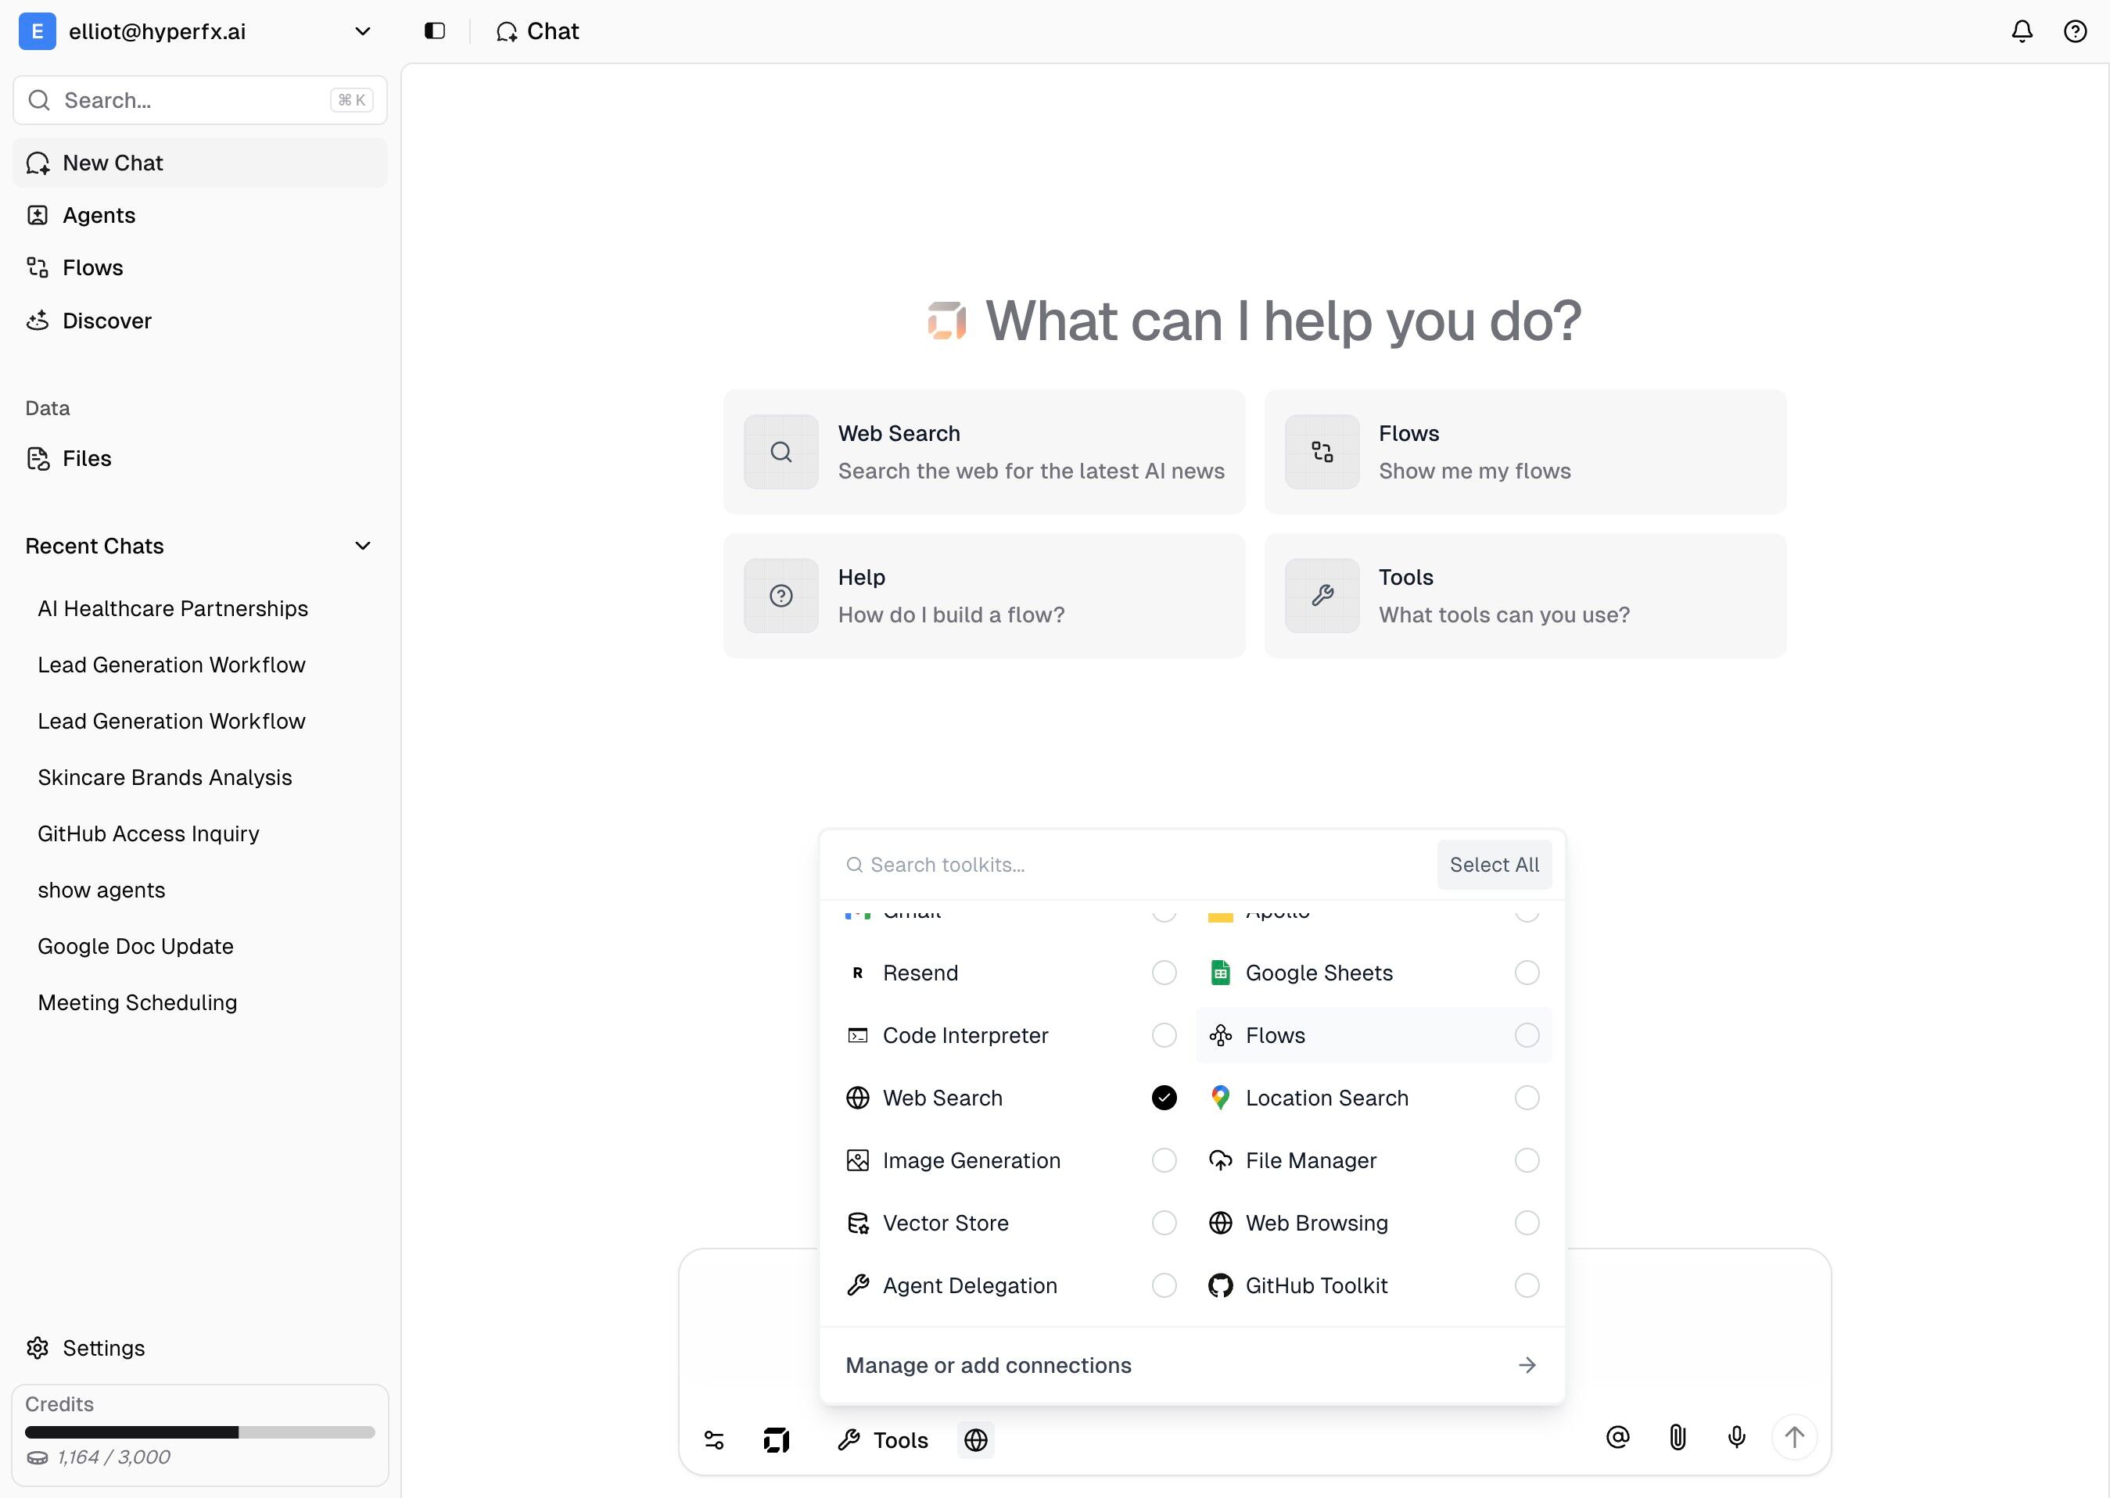Go to Agents in sidebar

click(99, 215)
